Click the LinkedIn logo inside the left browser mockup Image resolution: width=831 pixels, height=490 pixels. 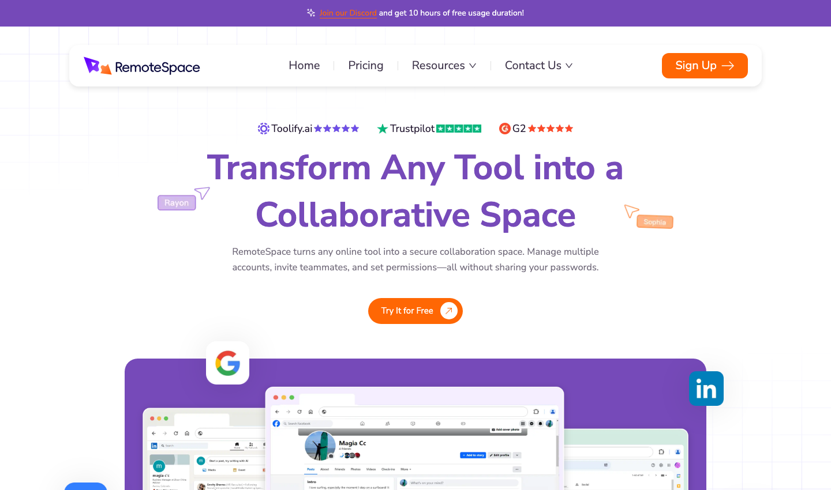pos(154,446)
